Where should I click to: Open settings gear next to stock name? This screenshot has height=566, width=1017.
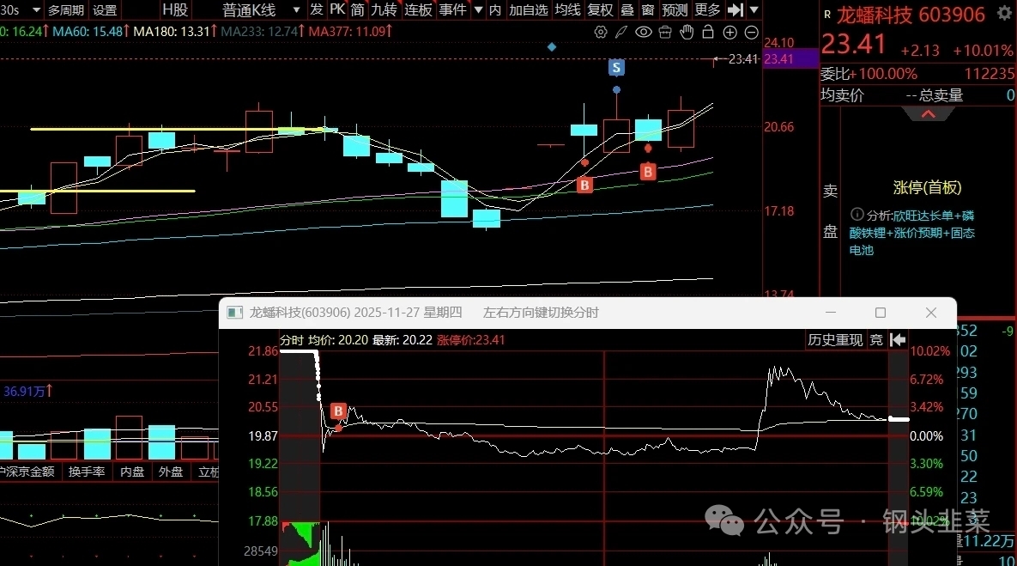[1004, 13]
